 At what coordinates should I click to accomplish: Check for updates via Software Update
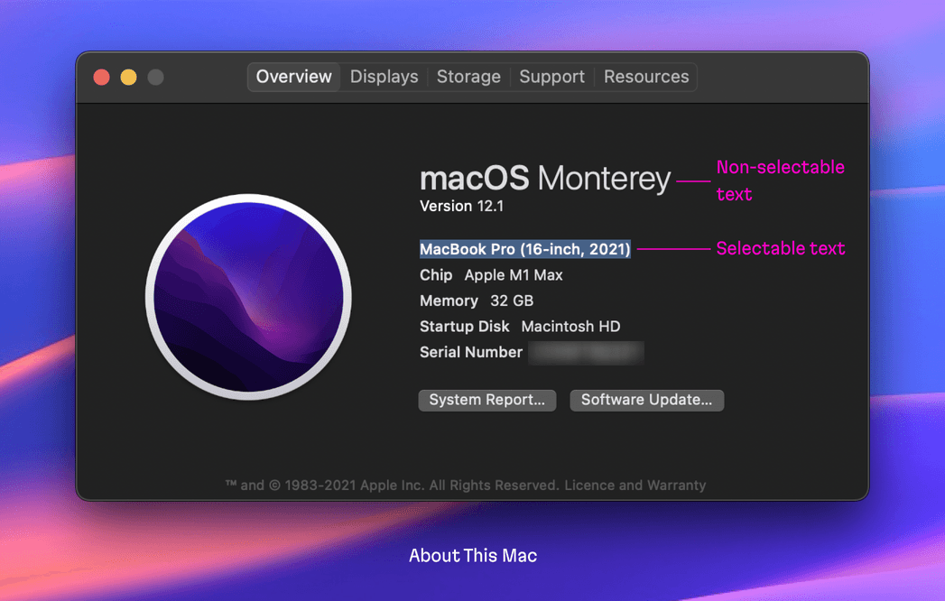pos(646,400)
